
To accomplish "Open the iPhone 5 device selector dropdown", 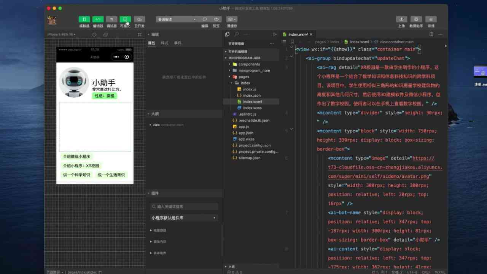I will click(62, 35).
